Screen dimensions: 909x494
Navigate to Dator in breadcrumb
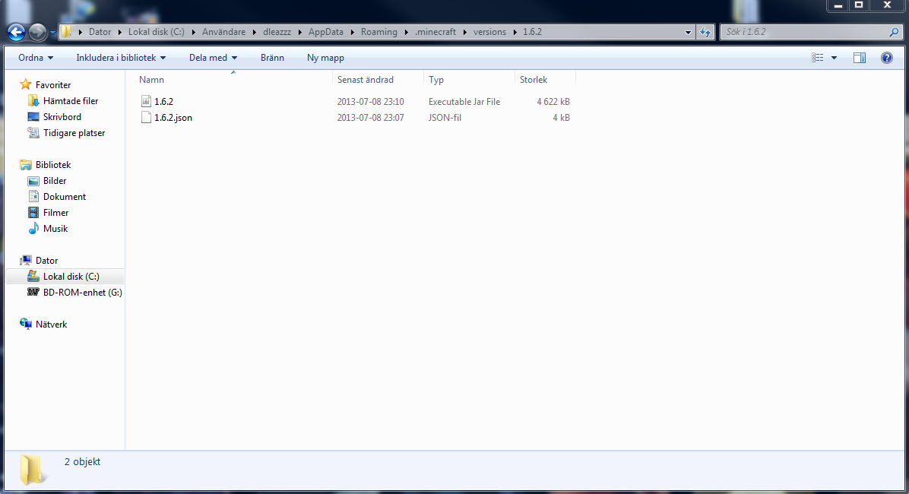coord(100,32)
